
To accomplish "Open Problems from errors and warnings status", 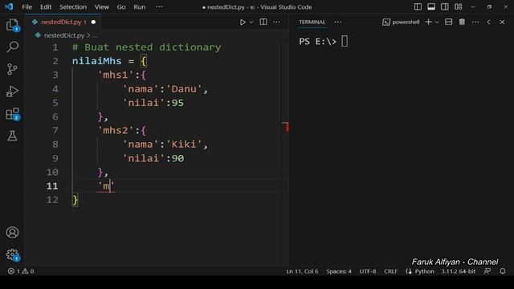I will point(21,271).
